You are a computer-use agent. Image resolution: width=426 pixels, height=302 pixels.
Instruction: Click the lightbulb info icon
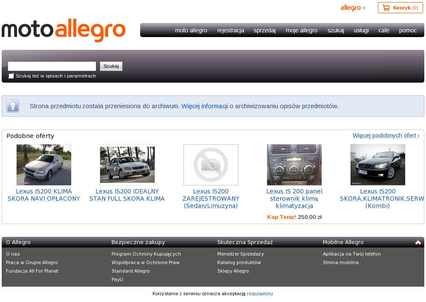13,106
